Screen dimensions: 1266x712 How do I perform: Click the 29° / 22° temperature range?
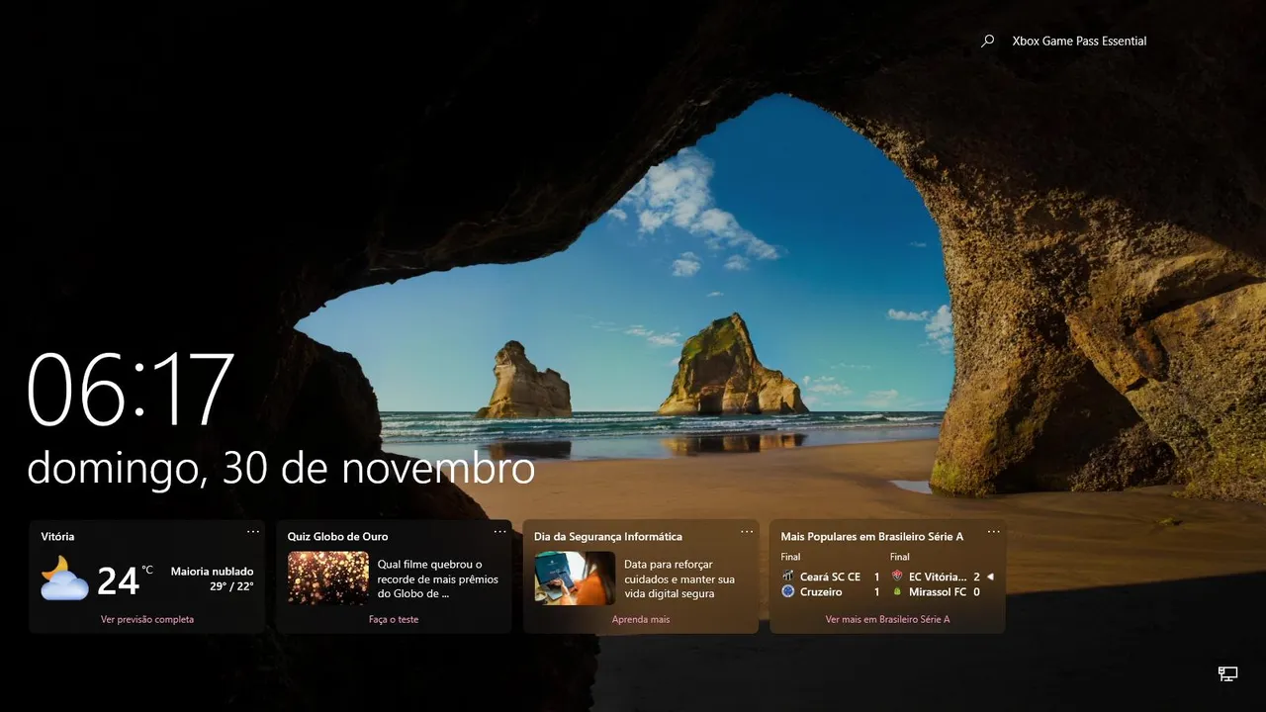coord(231,586)
